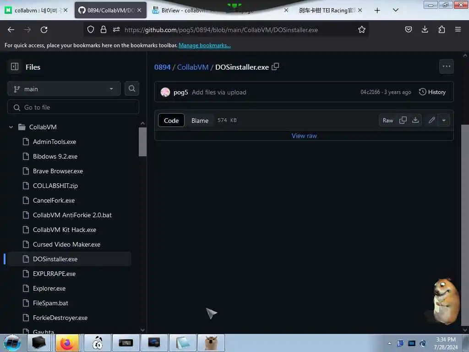Click the file tree scrollbar thumb
This screenshot has width=469, height=352.
coord(142,142)
